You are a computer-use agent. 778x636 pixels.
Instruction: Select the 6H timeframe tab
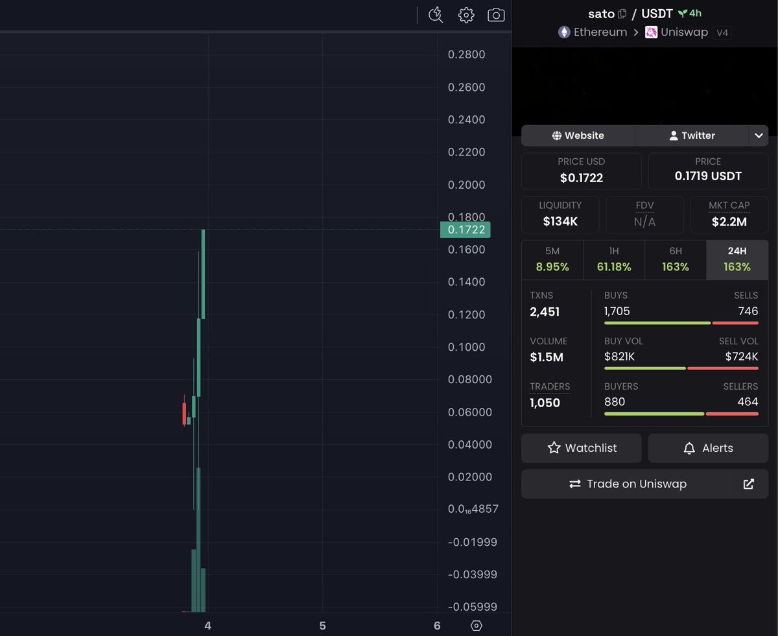click(x=676, y=259)
